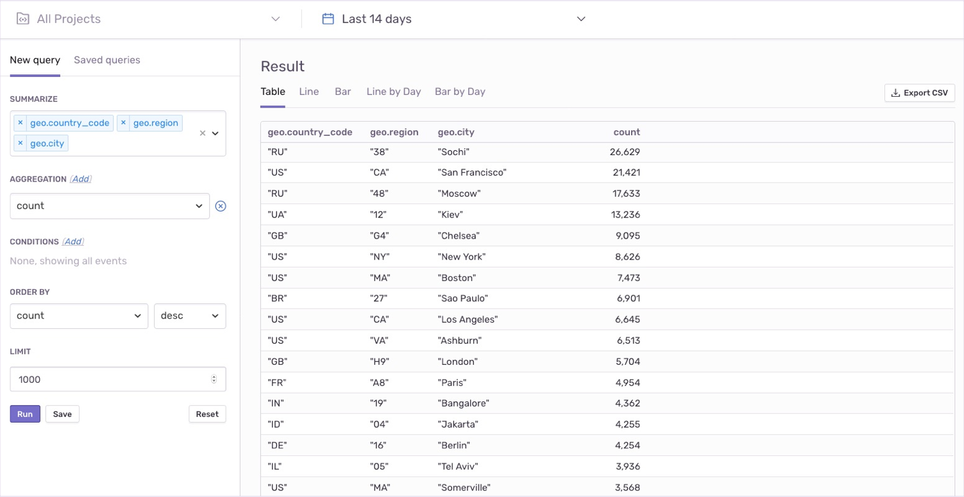Click the All Projects icon
The image size is (964, 497).
click(22, 19)
